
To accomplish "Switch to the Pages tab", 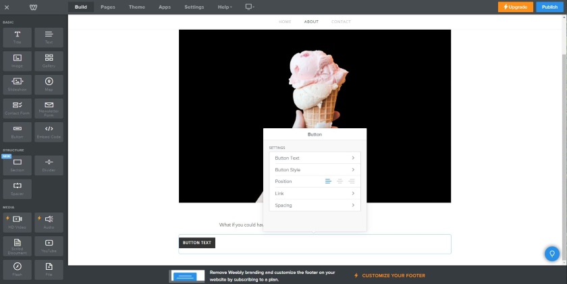I will (x=108, y=7).
